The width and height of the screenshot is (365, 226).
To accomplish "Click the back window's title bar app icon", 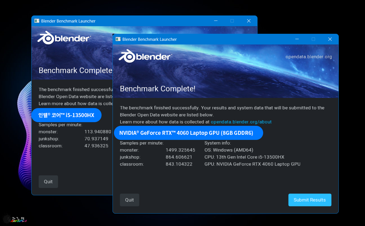I will click(x=37, y=21).
